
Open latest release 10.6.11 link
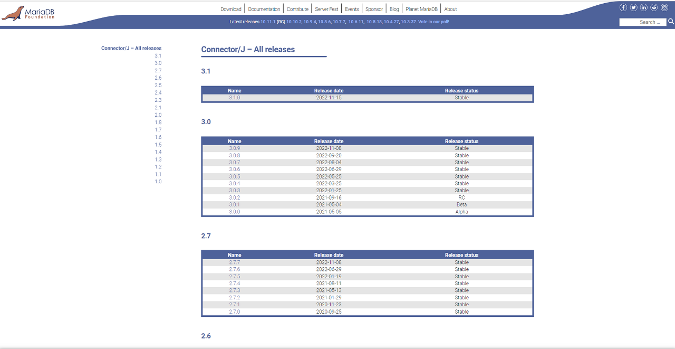click(x=356, y=22)
